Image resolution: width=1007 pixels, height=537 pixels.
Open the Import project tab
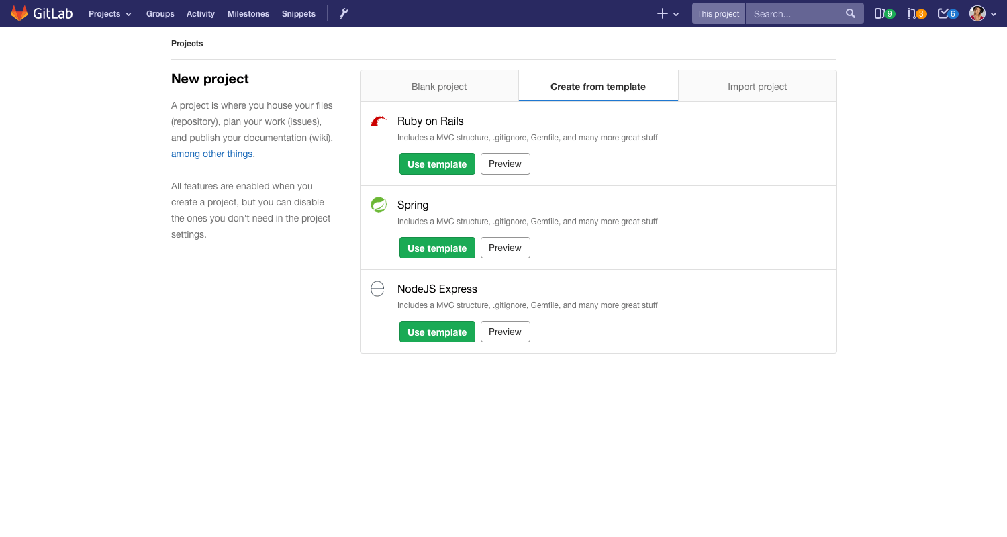757,86
